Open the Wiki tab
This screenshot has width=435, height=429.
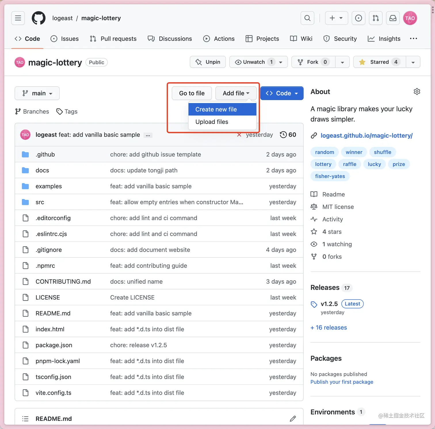point(301,39)
